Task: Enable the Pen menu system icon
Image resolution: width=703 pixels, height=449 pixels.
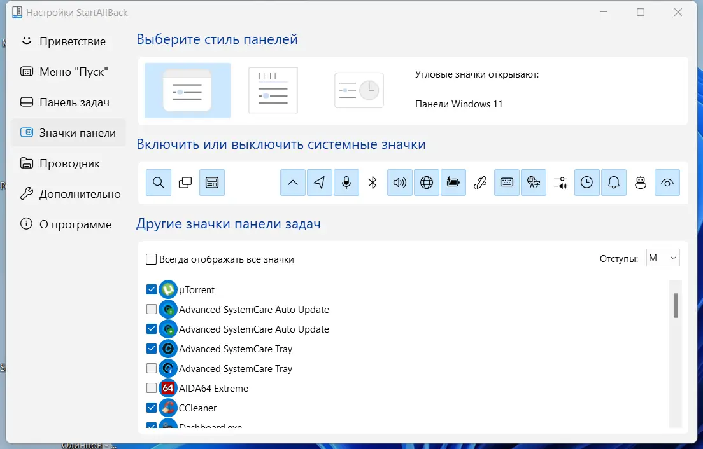Action: [479, 183]
